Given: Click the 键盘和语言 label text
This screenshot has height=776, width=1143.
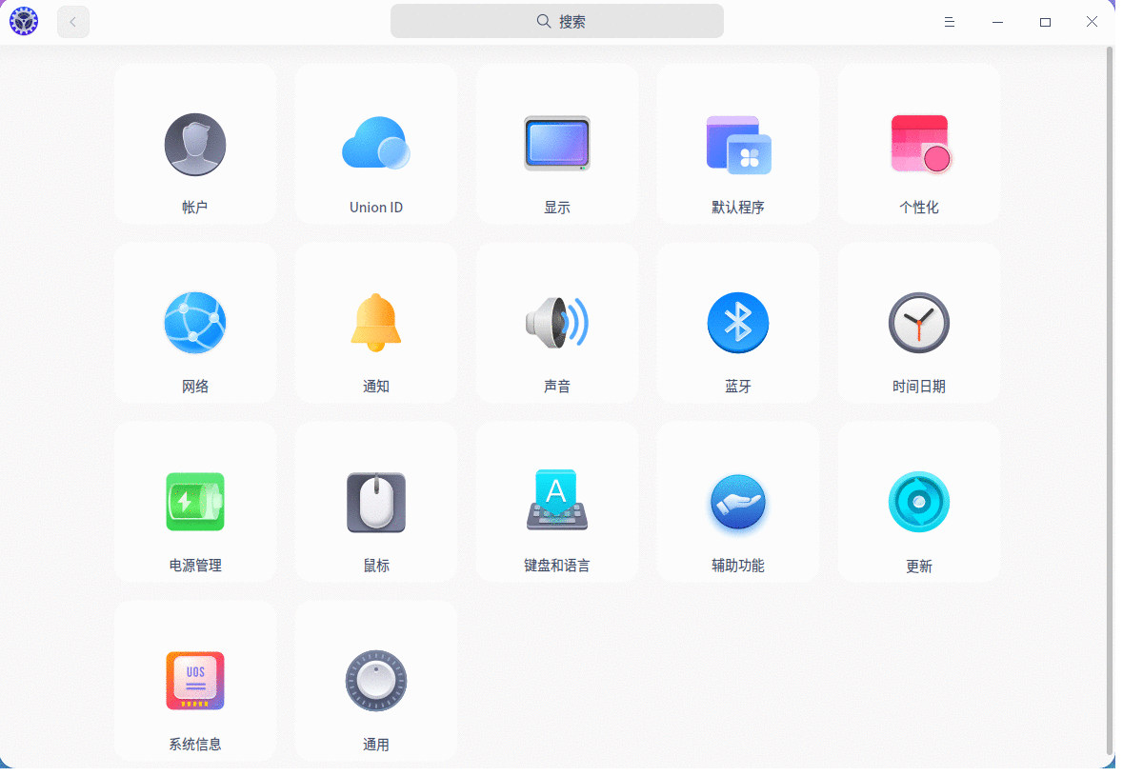Looking at the screenshot, I should (x=557, y=566).
